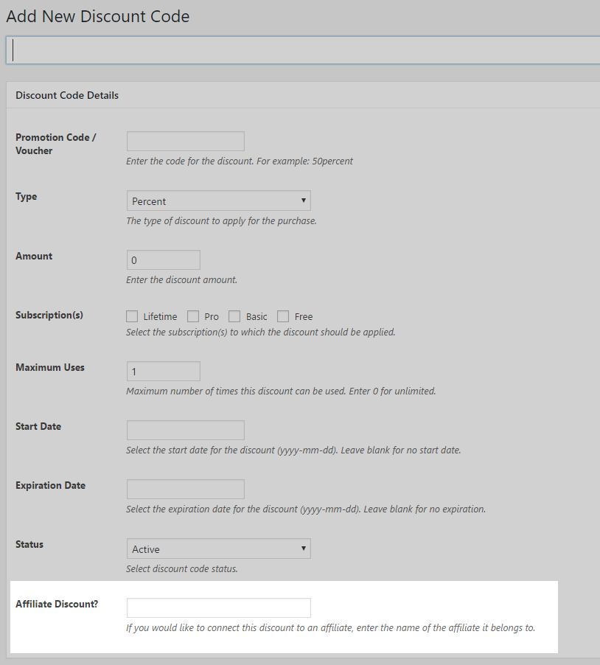
Task: Click hint mentioning '50percent' example
Action: [x=239, y=161]
